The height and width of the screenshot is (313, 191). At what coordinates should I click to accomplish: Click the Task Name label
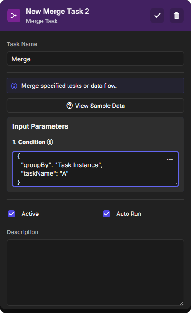pyautogui.click(x=22, y=44)
